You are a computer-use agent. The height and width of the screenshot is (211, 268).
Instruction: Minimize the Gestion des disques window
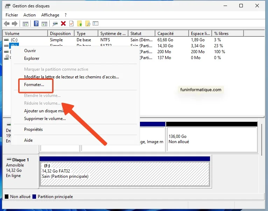(x=225, y=6)
